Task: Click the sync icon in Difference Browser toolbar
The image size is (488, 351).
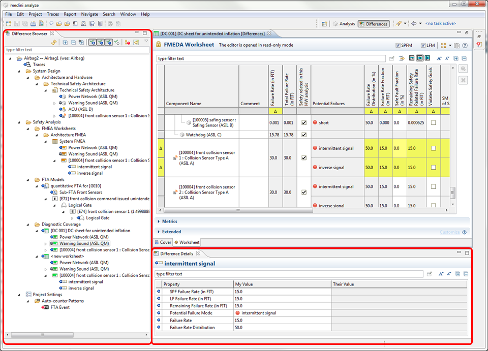Action: (54, 42)
